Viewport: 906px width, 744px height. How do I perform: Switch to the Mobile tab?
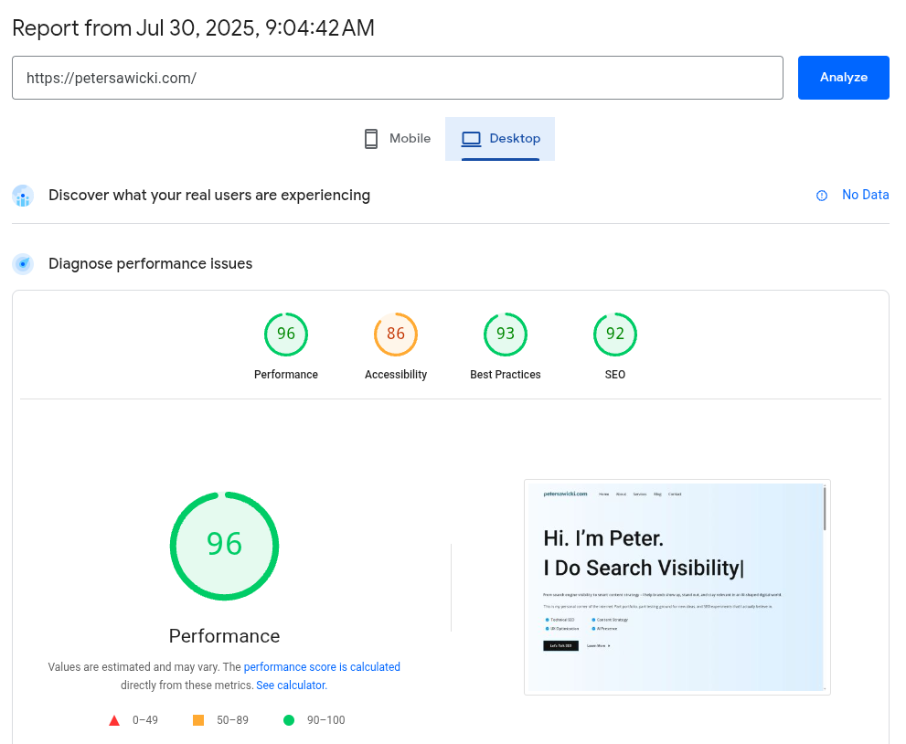click(x=396, y=138)
